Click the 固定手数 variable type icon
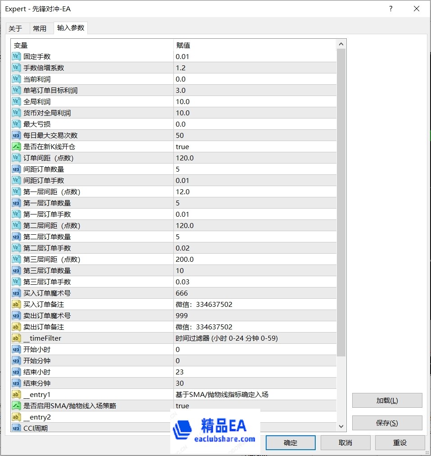This screenshot has height=456, width=431. pyautogui.click(x=16, y=56)
